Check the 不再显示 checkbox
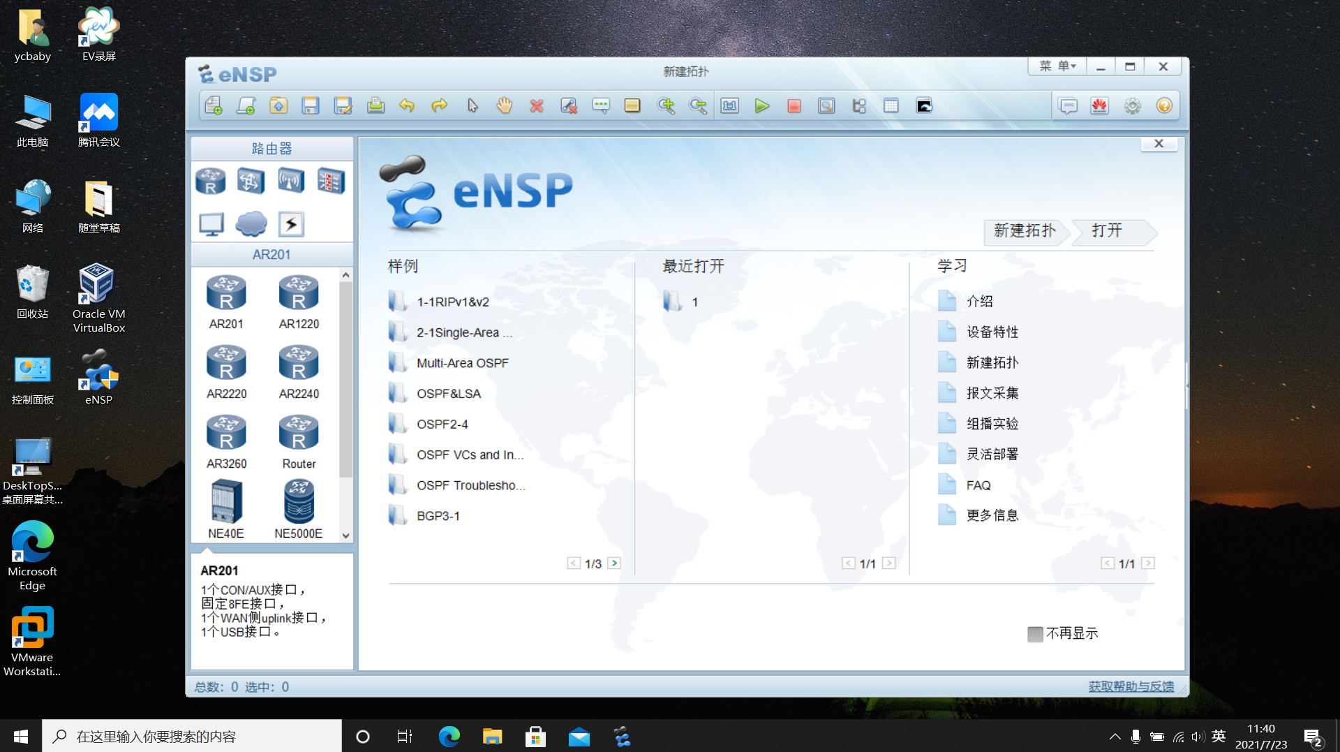 pos(1035,634)
